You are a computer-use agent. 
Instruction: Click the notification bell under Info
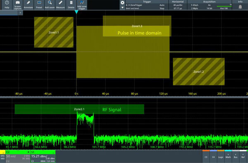click(240, 7)
